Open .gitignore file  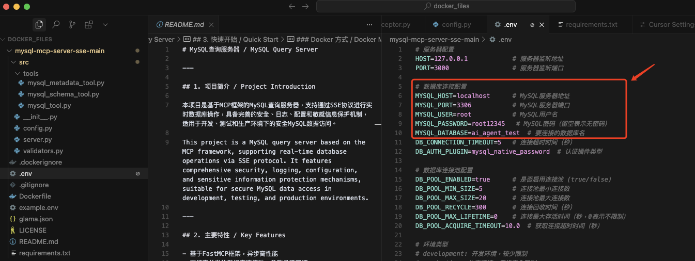tap(34, 185)
